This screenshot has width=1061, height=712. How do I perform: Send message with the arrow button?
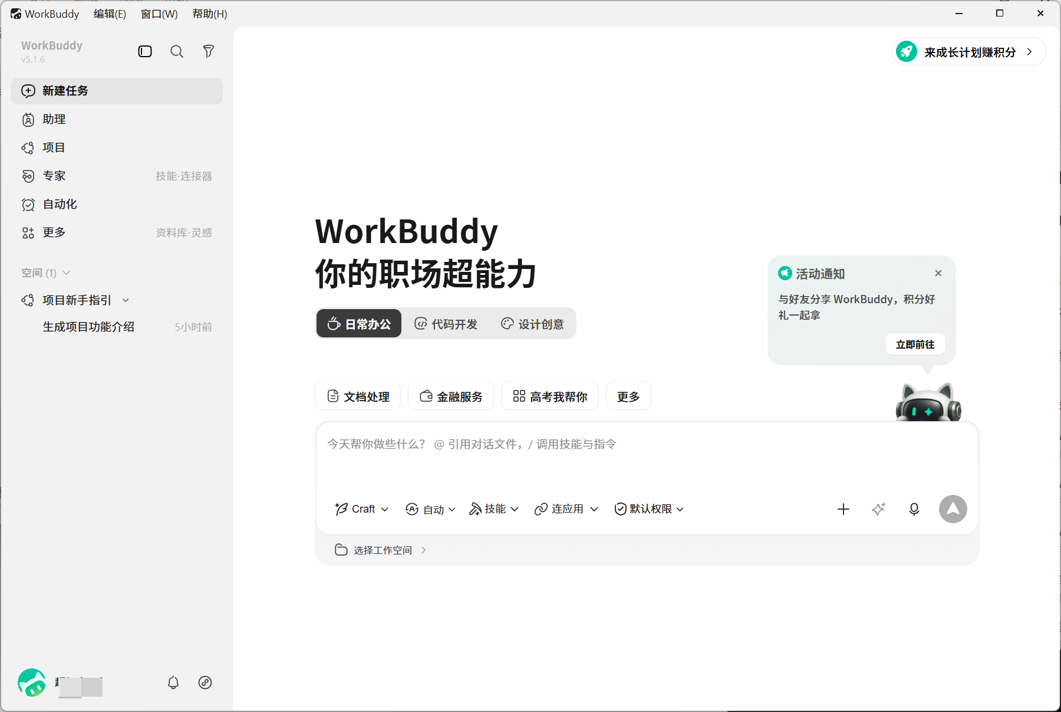click(953, 509)
